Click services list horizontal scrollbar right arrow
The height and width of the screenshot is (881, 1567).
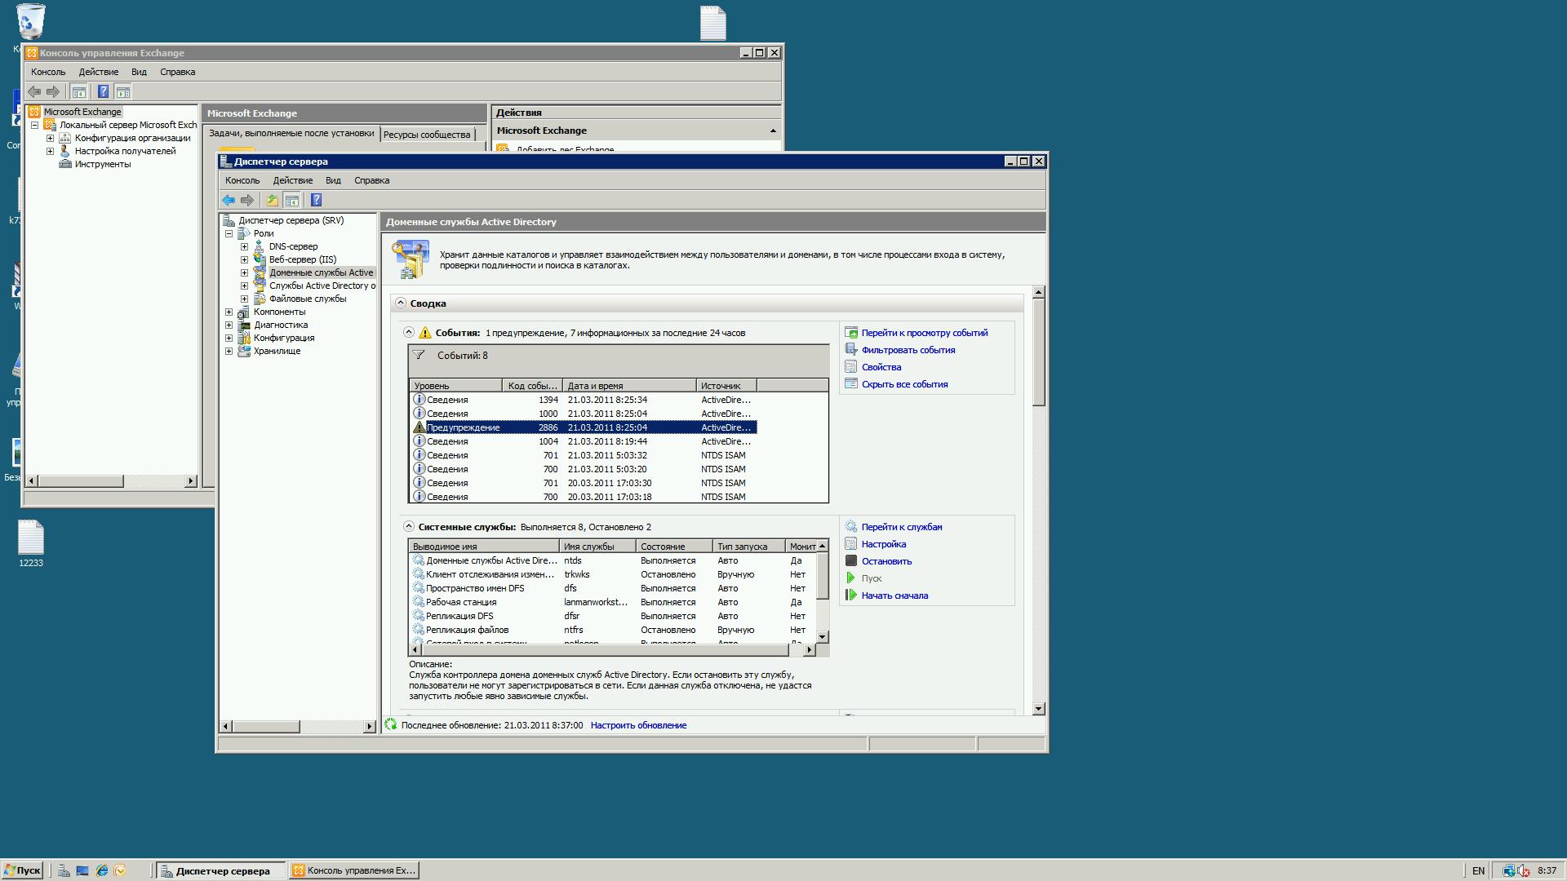[809, 650]
